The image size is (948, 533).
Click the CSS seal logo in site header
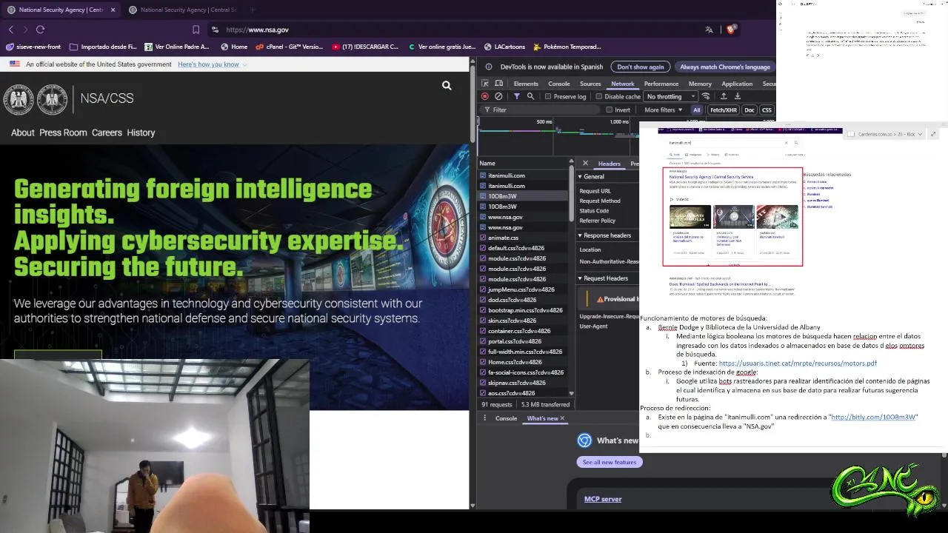click(52, 100)
